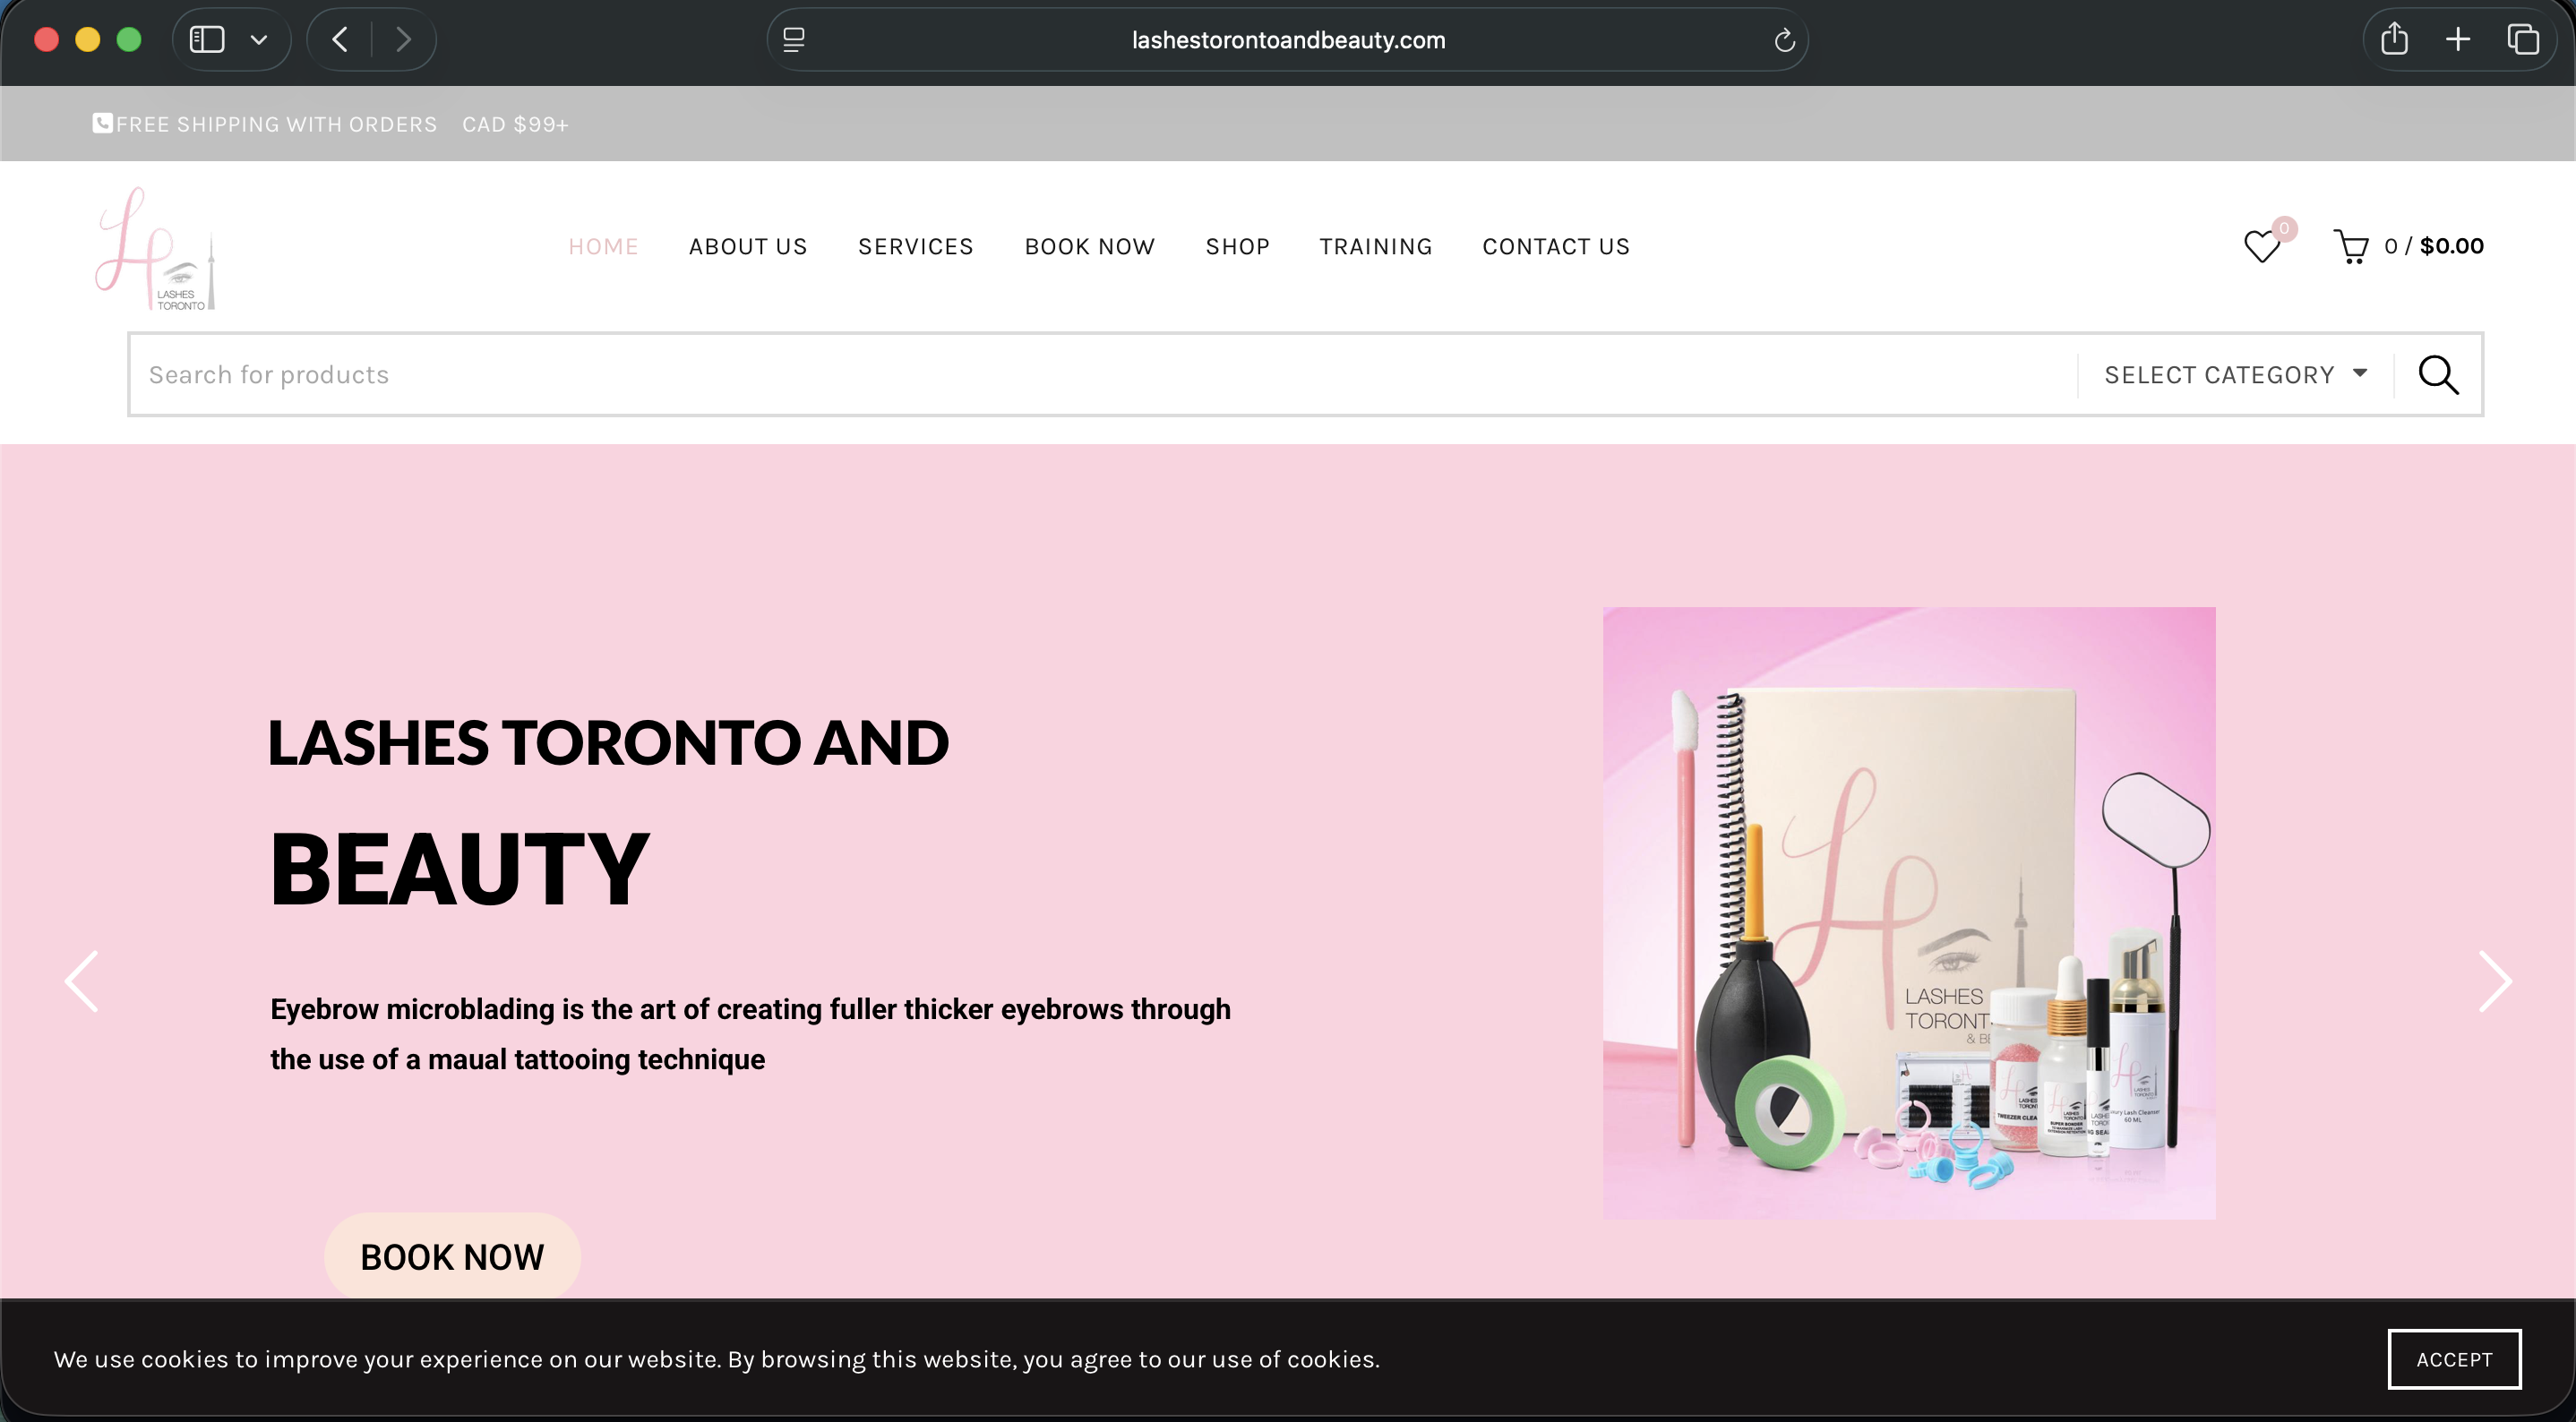Viewport: 2576px width, 1422px height.
Task: Click the Lashes Toronto logo
Action: pyautogui.click(x=155, y=248)
